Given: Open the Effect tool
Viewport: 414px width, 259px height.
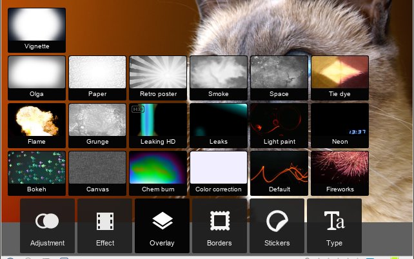Looking at the screenshot, I should point(105,225).
